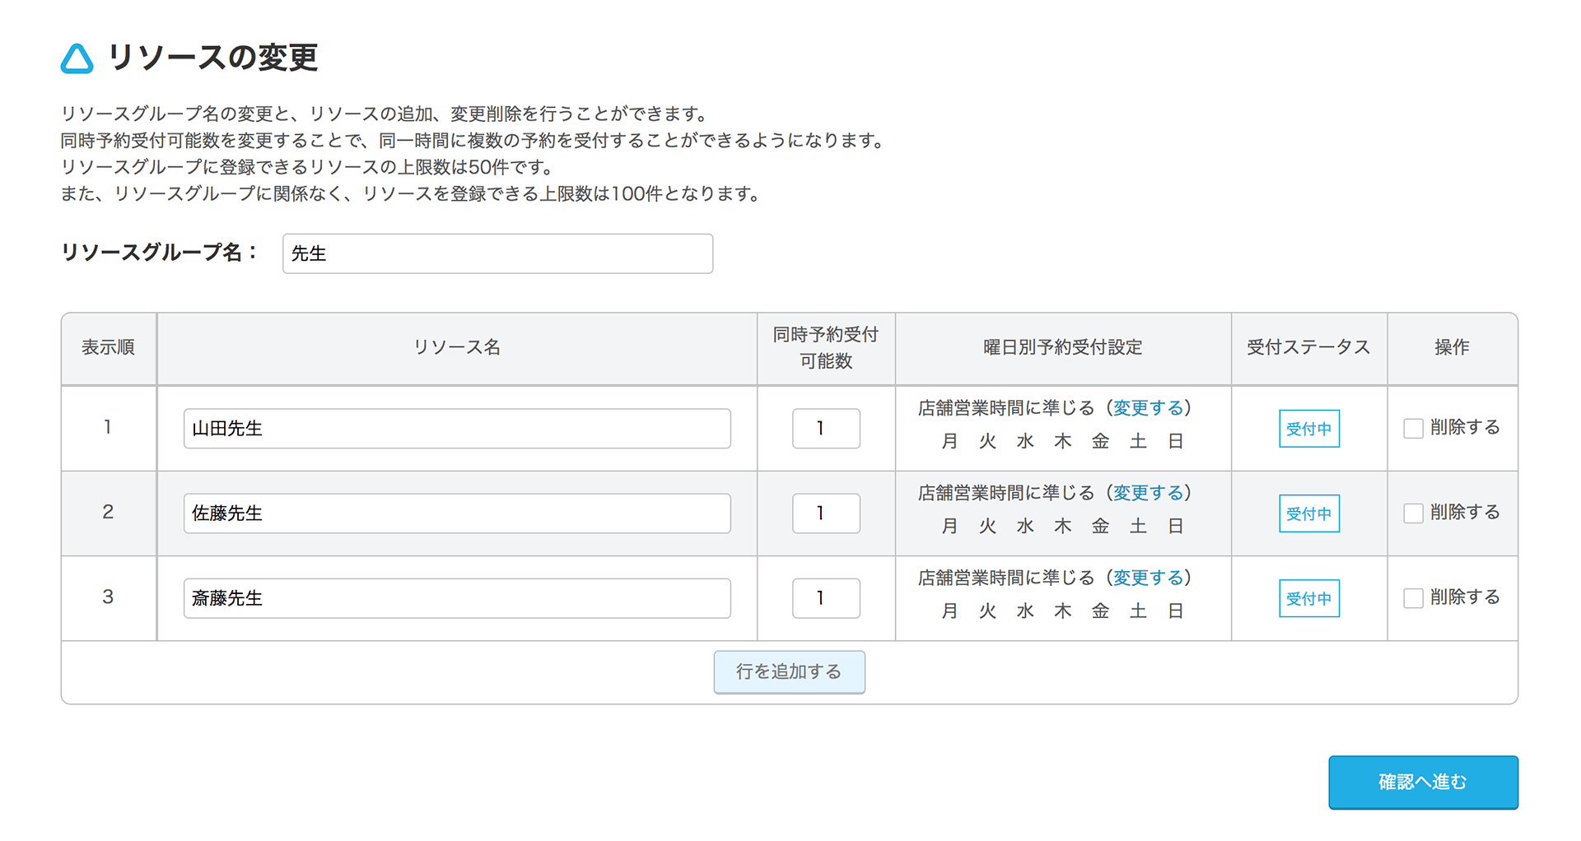The height and width of the screenshot is (841, 1581).
Task: Click the リソースの変更 page heading
Action: click(x=212, y=58)
